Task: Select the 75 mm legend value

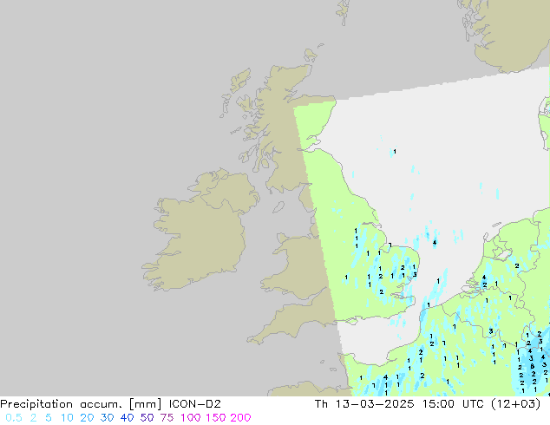Action: pyautogui.click(x=167, y=418)
